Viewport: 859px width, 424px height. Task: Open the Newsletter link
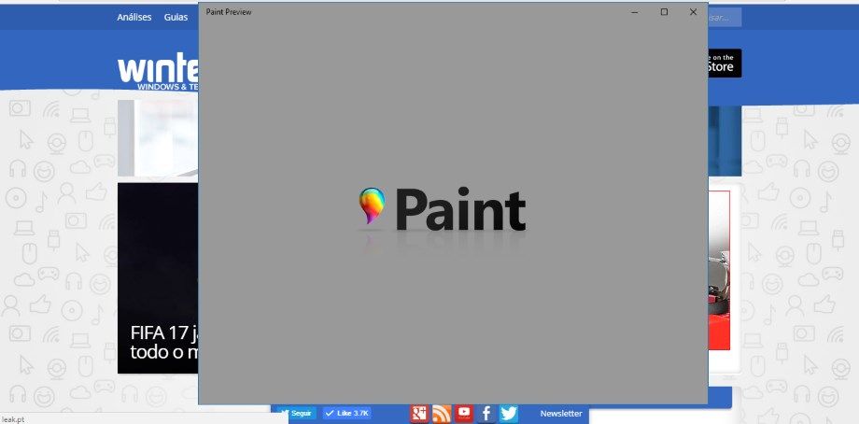tap(560, 414)
